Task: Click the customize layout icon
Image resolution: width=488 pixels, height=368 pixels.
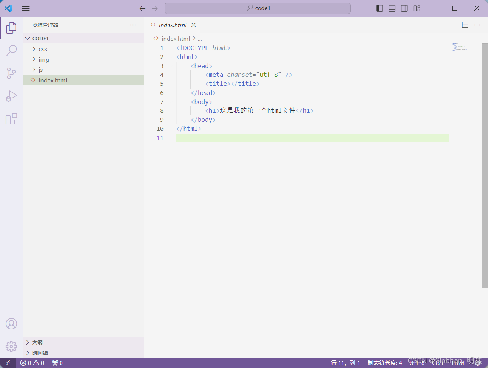Action: pos(417,8)
